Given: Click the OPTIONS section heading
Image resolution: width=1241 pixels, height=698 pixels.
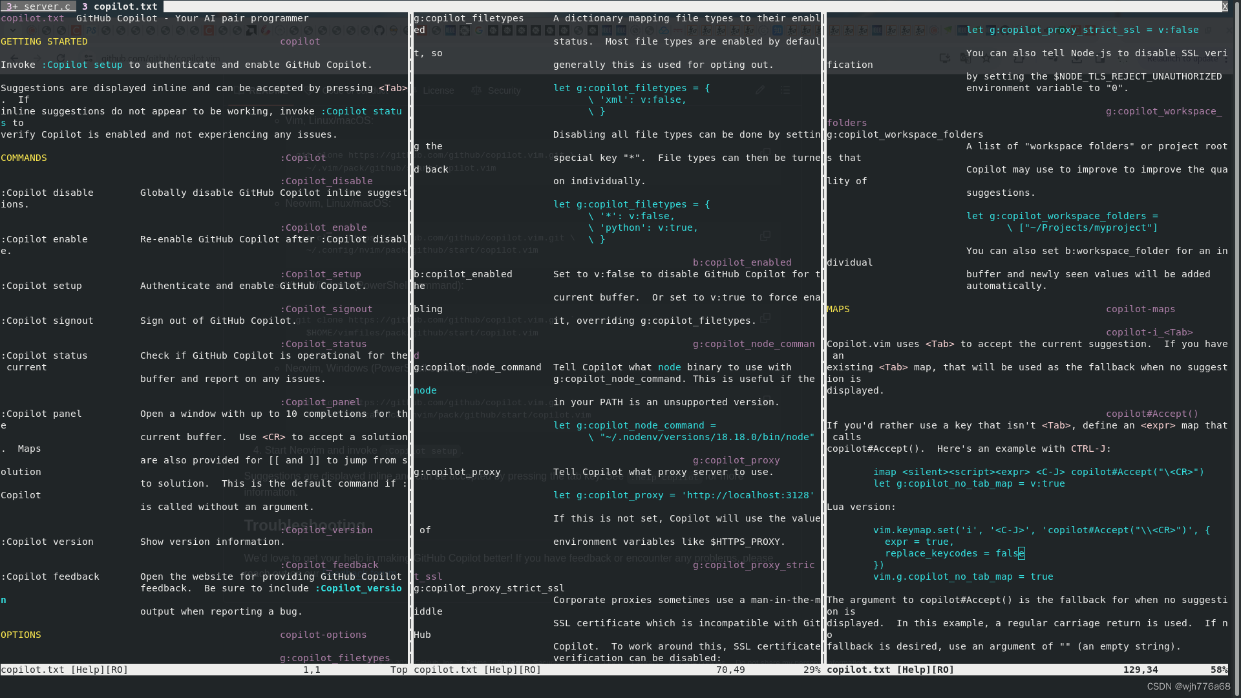Looking at the screenshot, I should (21, 635).
